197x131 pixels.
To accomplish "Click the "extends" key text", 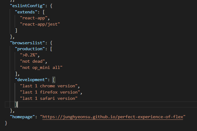I will [26, 12].
